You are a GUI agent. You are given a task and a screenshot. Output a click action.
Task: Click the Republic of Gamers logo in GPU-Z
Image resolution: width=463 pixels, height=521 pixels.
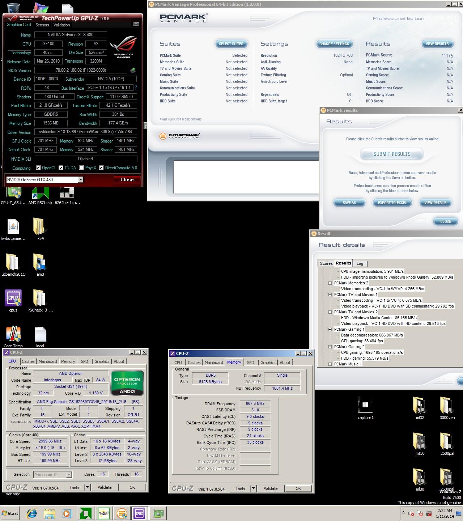[123, 47]
